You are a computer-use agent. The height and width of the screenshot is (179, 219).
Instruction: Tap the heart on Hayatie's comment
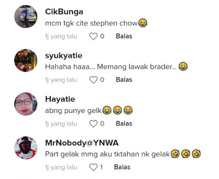(93, 124)
